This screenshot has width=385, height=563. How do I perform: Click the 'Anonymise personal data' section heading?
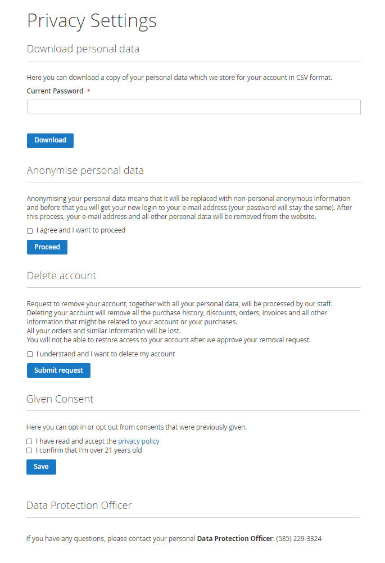(x=85, y=170)
